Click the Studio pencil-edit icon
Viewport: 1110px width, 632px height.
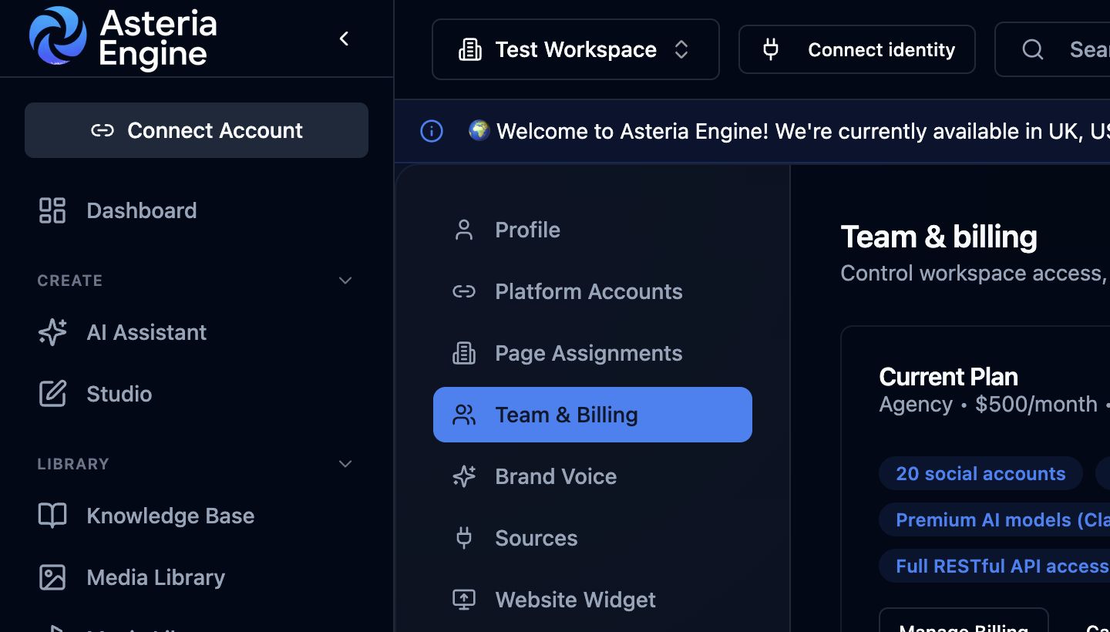[x=52, y=394]
